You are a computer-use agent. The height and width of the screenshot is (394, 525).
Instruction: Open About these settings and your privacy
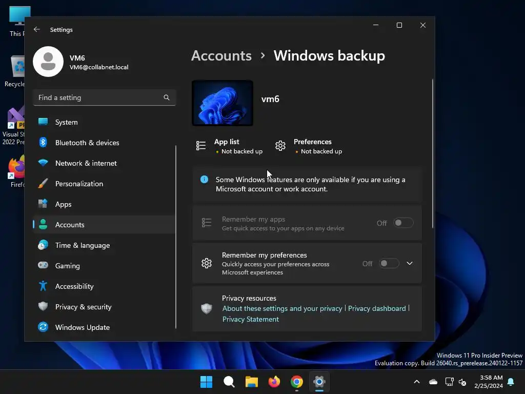pyautogui.click(x=282, y=308)
